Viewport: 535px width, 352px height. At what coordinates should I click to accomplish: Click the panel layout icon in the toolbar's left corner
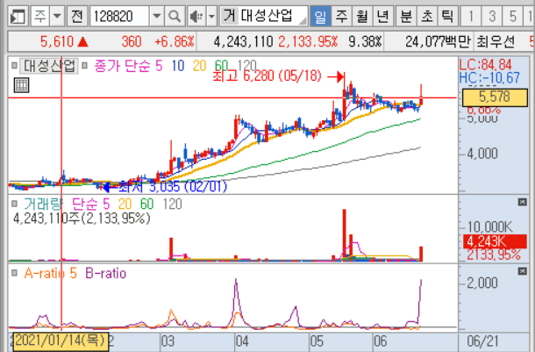pyautogui.click(x=18, y=16)
